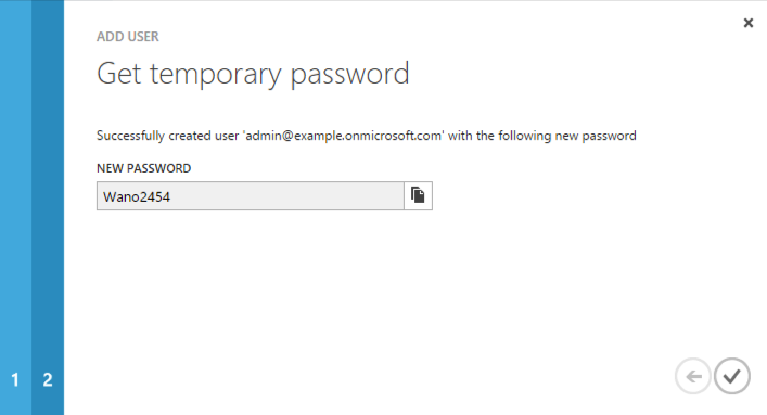Go back using the left arrow button
This screenshot has height=415, width=767.
click(693, 376)
